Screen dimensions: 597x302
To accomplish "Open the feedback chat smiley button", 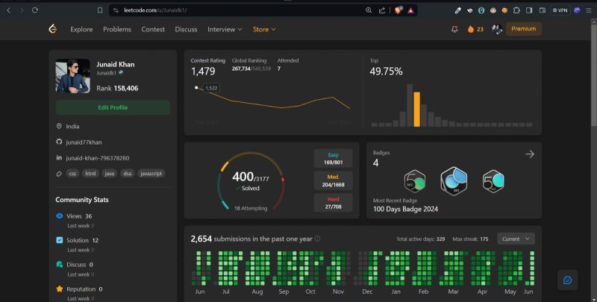I will [x=567, y=280].
